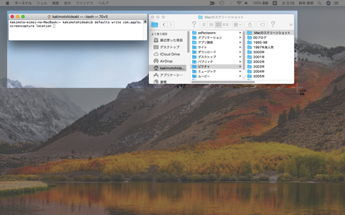Open the 表示 menu
This screenshot has height=215, width=345.
pos(67,3)
